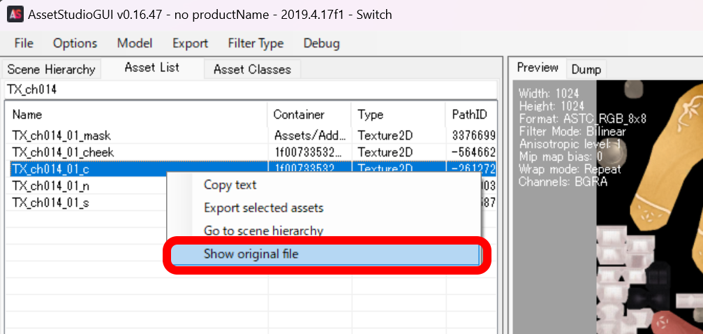Open the Filter Type menu
Image resolution: width=703 pixels, height=334 pixels.
[x=256, y=43]
